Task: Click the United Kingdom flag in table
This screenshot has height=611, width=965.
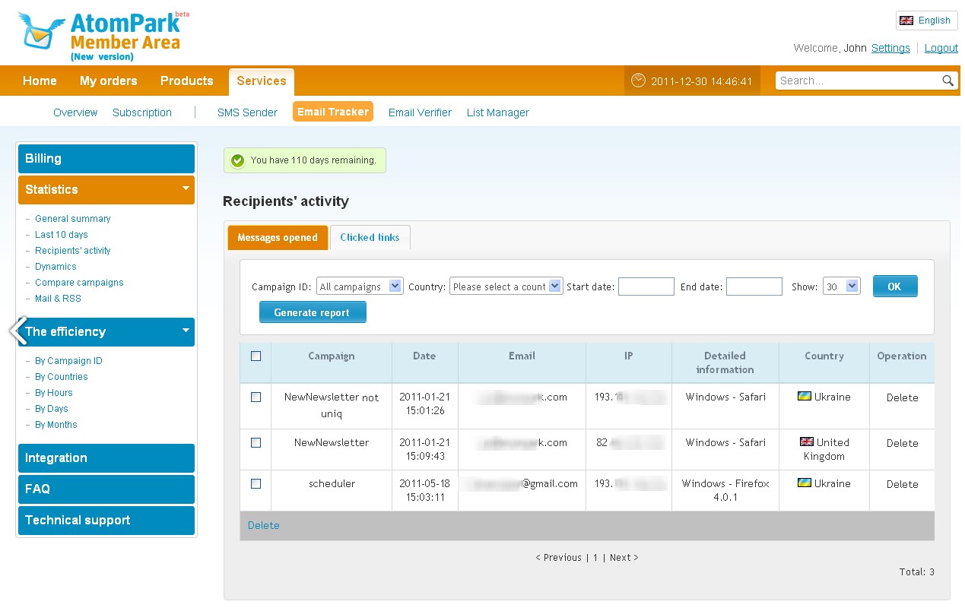Action: (x=807, y=442)
